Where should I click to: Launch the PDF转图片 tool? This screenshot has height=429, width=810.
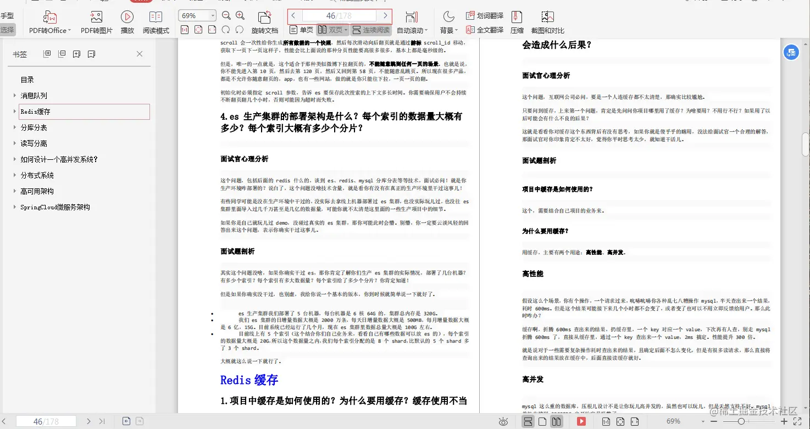(x=96, y=23)
